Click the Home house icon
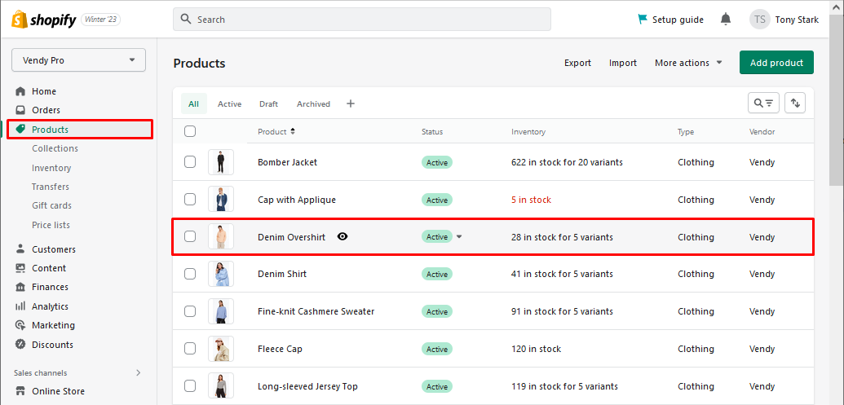844x405 pixels. (x=20, y=91)
